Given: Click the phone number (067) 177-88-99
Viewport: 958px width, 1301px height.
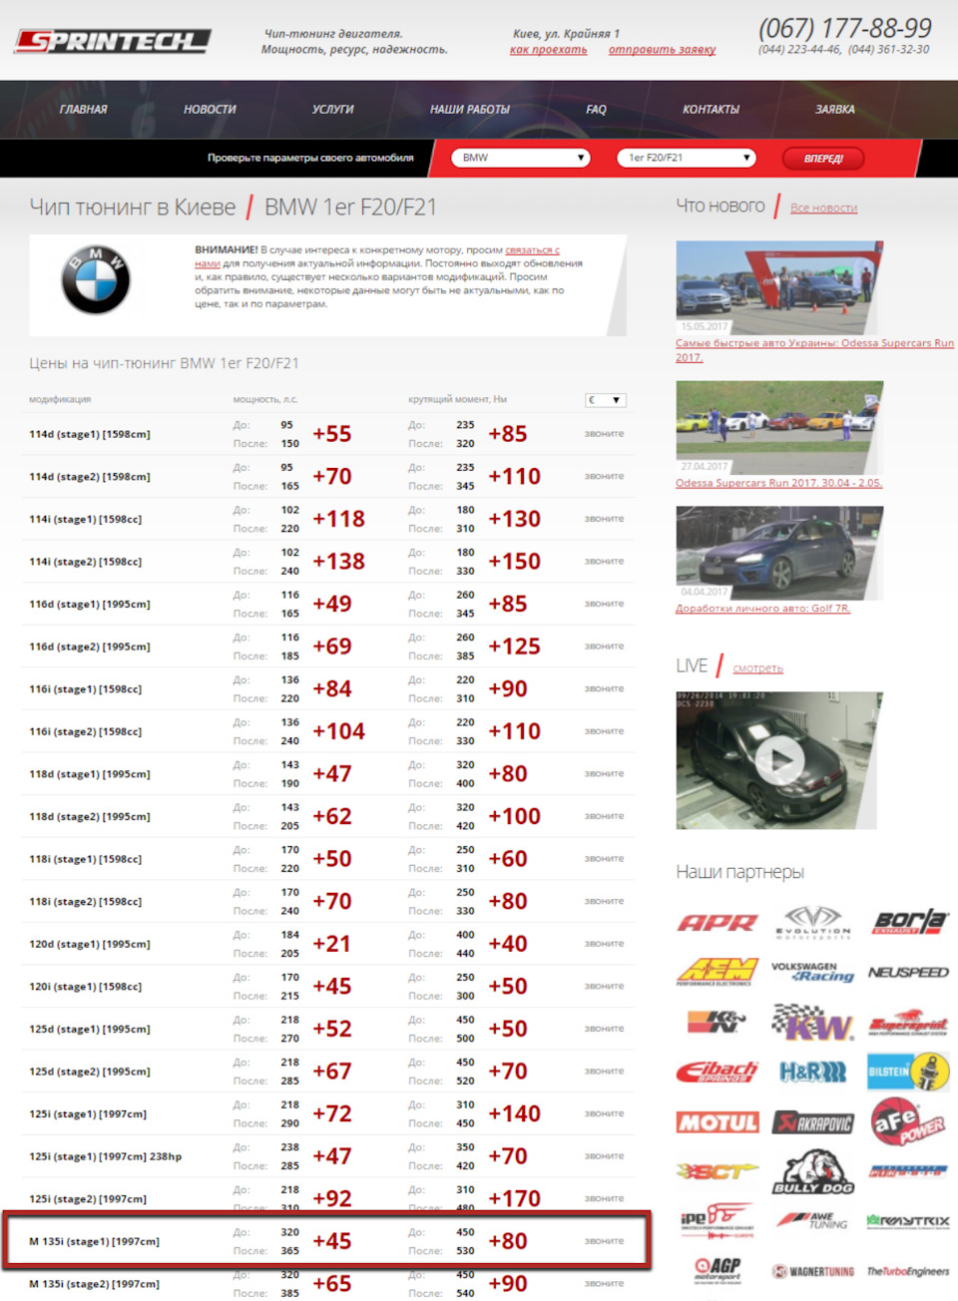Looking at the screenshot, I should [x=844, y=27].
